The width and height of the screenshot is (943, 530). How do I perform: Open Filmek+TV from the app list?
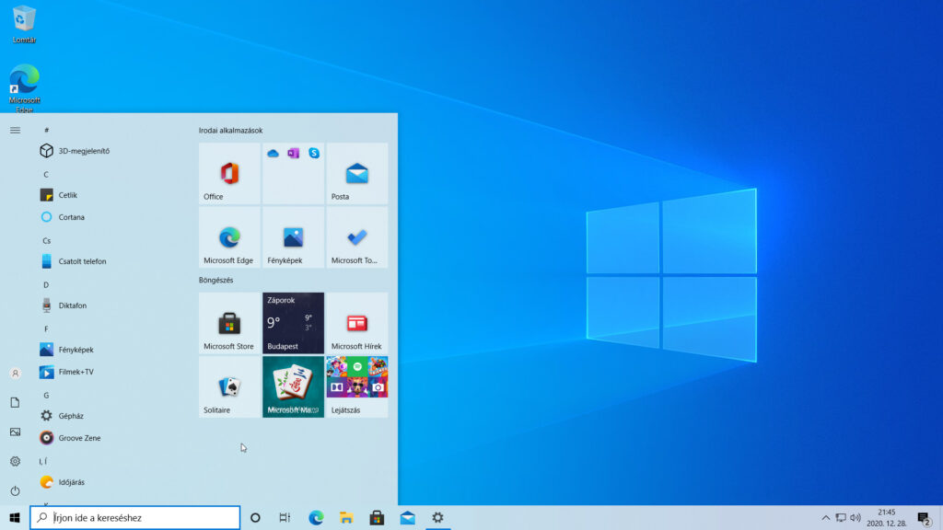tap(111, 372)
